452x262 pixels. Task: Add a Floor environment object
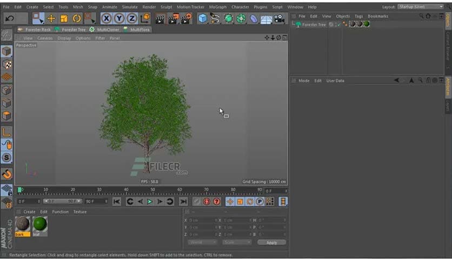[x=267, y=19]
